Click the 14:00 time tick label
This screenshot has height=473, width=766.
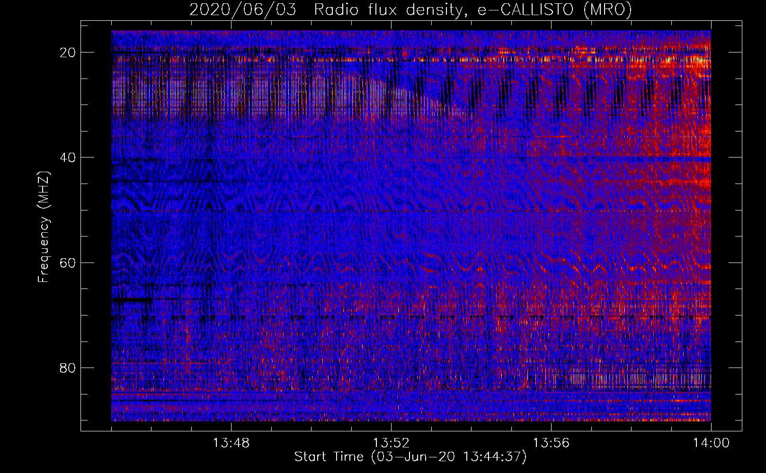click(x=711, y=443)
